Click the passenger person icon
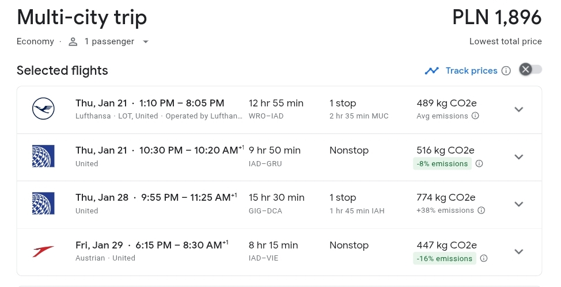The width and height of the screenshot is (561, 287). point(73,42)
